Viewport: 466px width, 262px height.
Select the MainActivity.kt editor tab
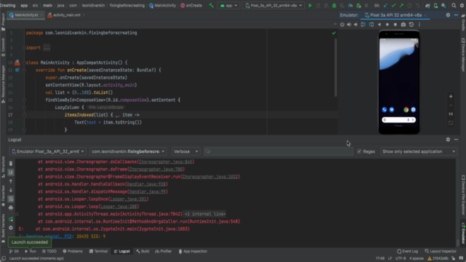[x=26, y=15]
